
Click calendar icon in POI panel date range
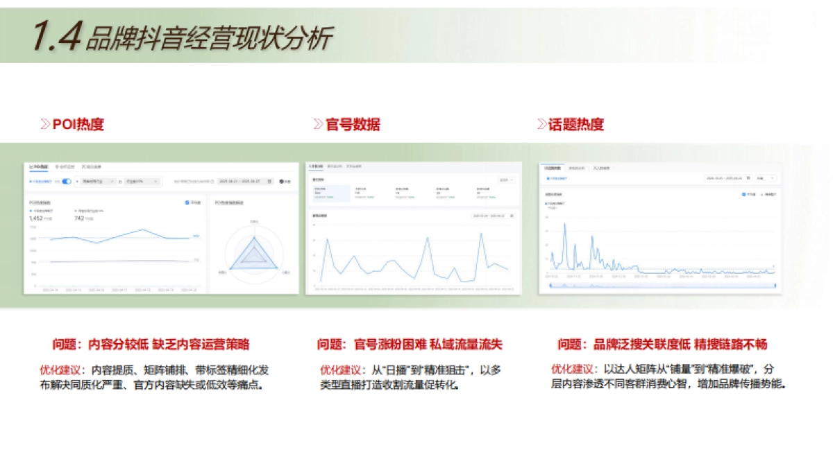point(269,182)
